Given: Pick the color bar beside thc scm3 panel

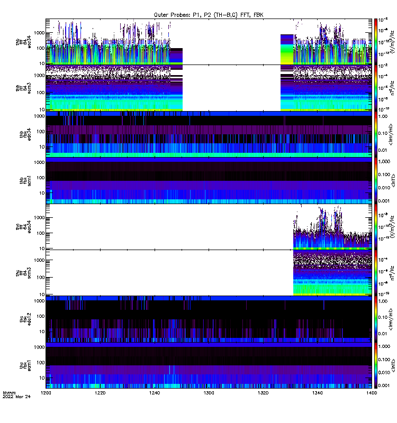Looking at the screenshot, I should tap(376, 273).
